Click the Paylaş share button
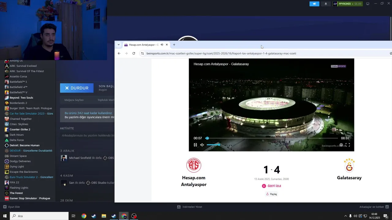This screenshot has width=392, height=220. (271, 194)
